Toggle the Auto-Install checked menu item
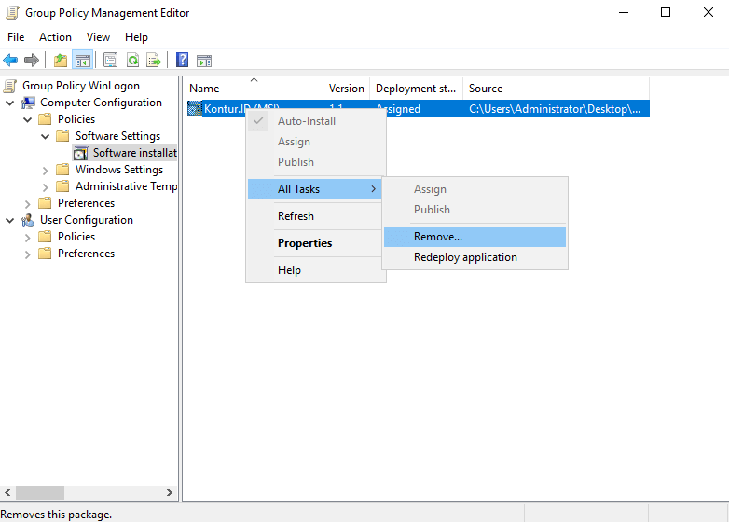The height and width of the screenshot is (522, 729). click(x=306, y=121)
